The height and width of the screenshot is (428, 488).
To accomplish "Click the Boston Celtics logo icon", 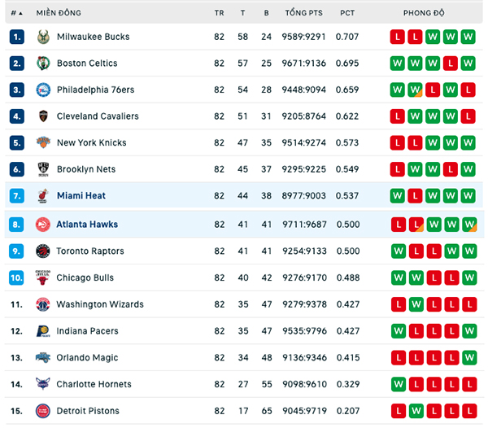I will point(43,63).
